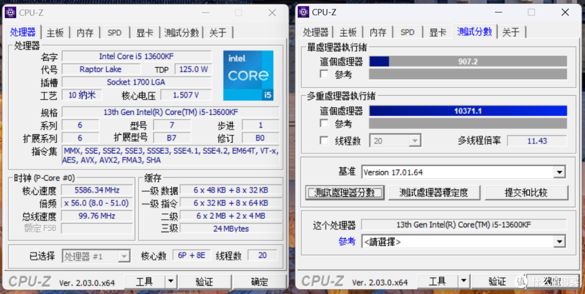Select the 处理器 tab in left window
Image resolution: width=585 pixels, height=294 pixels.
tap(23, 32)
